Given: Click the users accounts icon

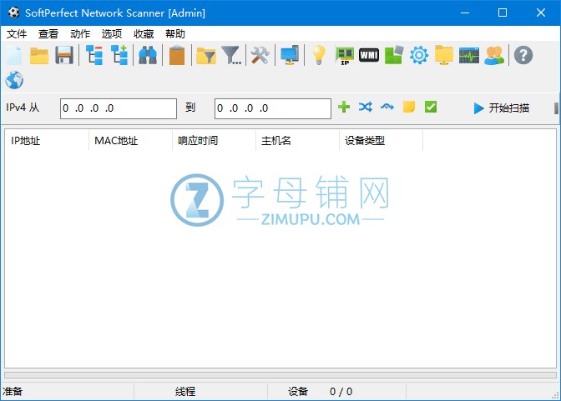Looking at the screenshot, I should click(494, 55).
